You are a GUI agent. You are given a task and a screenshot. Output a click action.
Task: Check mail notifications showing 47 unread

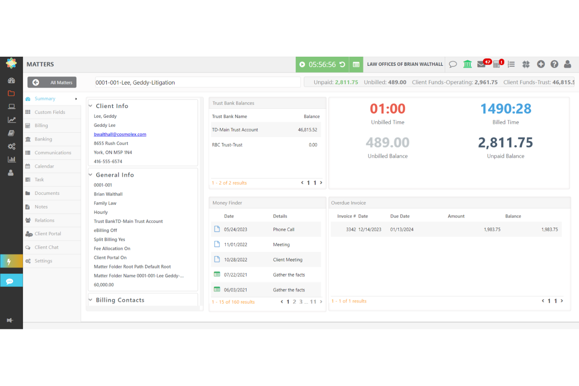click(482, 64)
